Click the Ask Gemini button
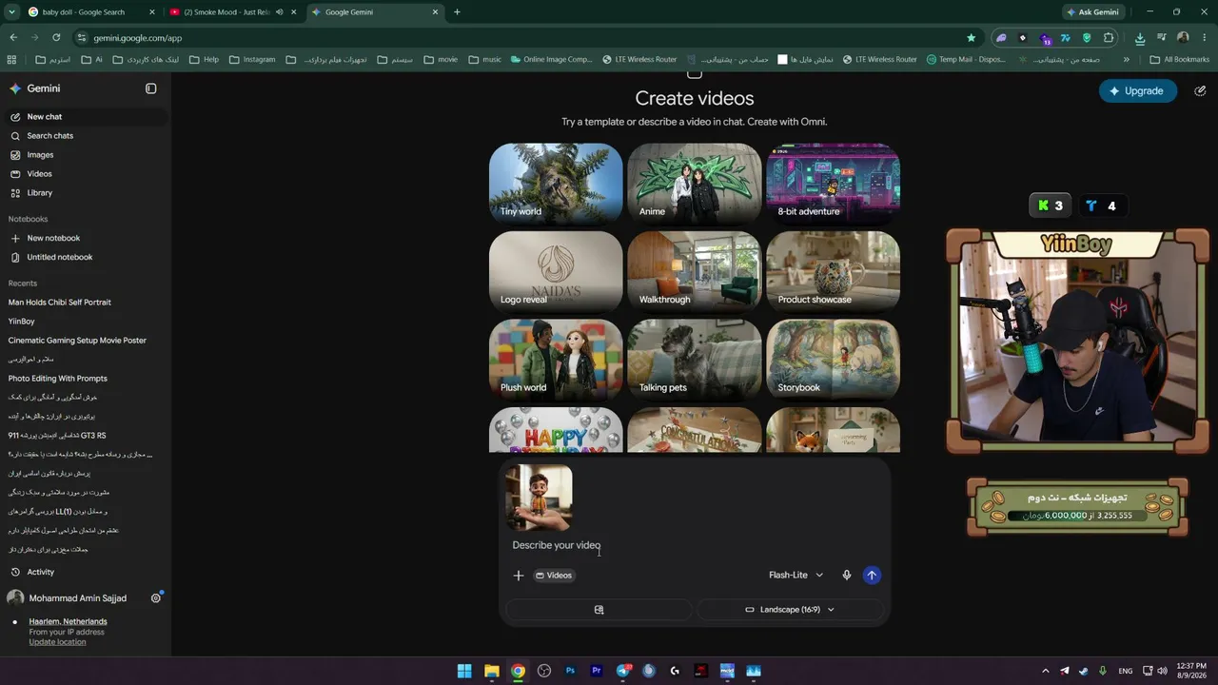Image resolution: width=1218 pixels, height=685 pixels. (1091, 12)
